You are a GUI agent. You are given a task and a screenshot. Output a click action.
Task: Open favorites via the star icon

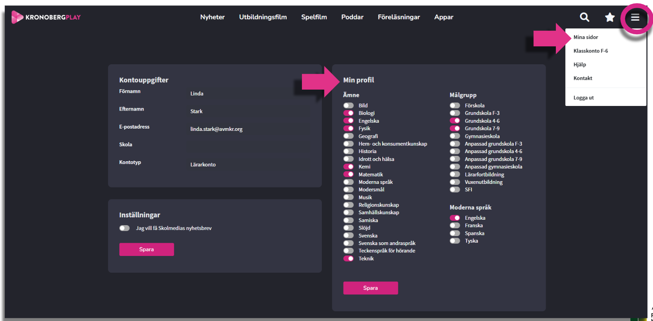[x=609, y=17]
